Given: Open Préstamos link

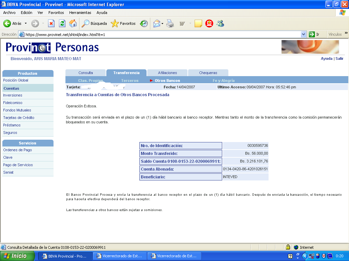Looking at the screenshot, I should point(12,125).
